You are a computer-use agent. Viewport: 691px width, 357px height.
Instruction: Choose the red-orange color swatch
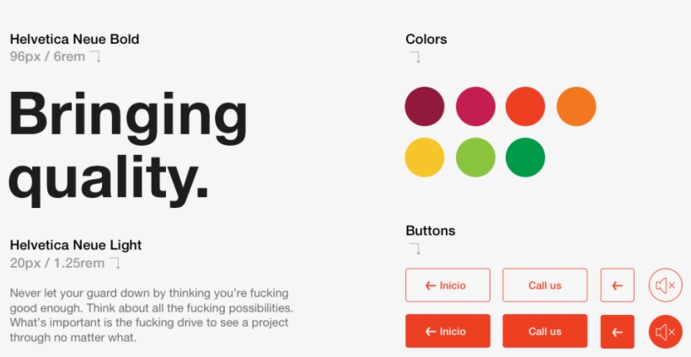tap(525, 107)
